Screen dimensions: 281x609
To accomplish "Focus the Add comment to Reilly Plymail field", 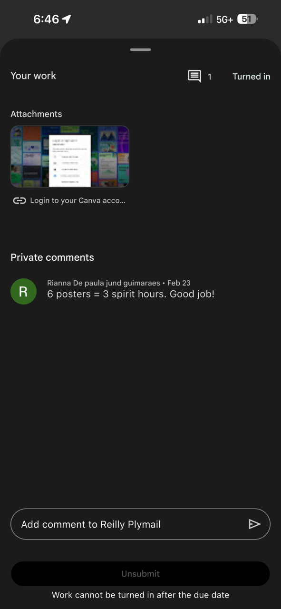I will coord(140,524).
